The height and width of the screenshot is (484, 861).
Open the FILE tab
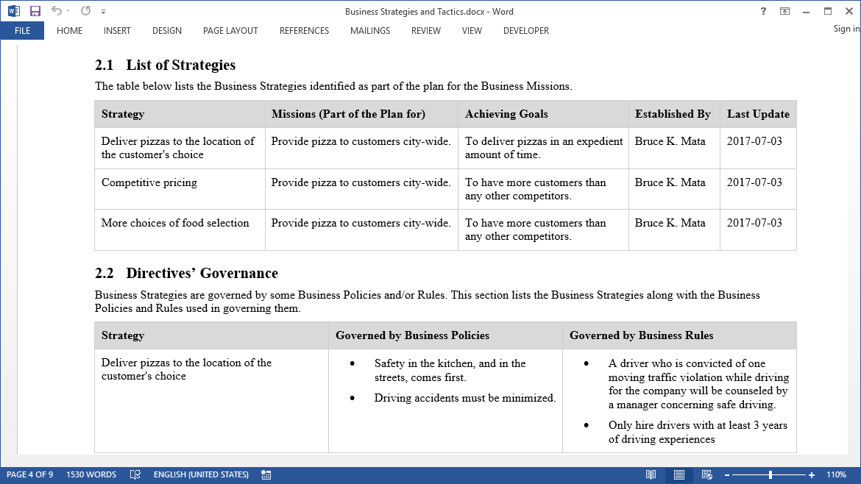[22, 31]
